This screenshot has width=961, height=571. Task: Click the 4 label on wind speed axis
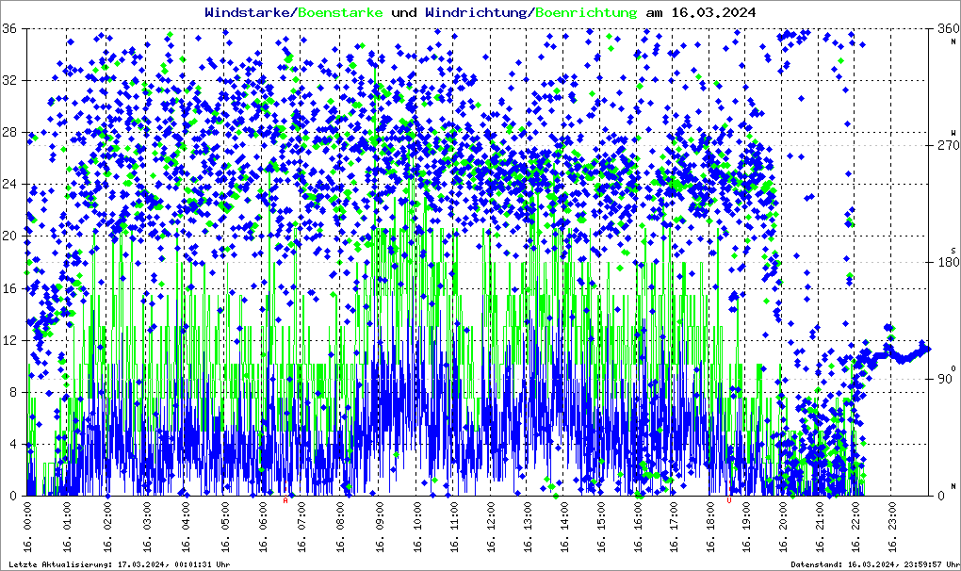(x=13, y=444)
